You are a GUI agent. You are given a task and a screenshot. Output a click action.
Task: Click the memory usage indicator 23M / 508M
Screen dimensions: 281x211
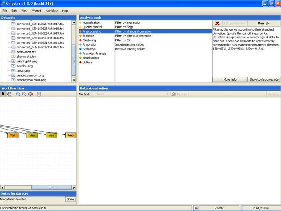tap(261, 208)
